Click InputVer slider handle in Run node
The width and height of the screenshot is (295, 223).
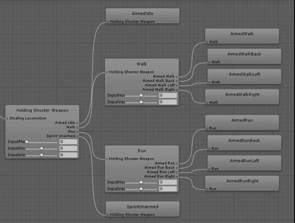(141, 189)
